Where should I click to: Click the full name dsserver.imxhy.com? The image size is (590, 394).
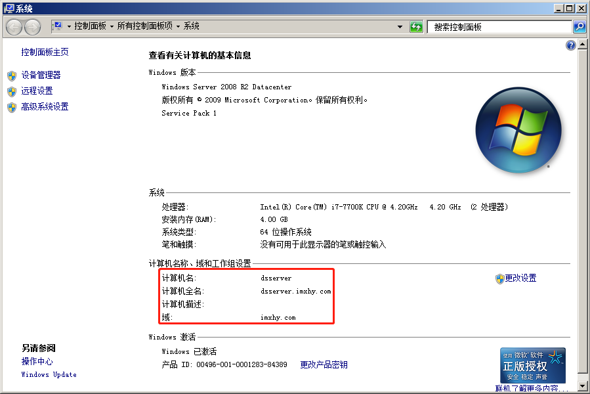pyautogui.click(x=296, y=291)
